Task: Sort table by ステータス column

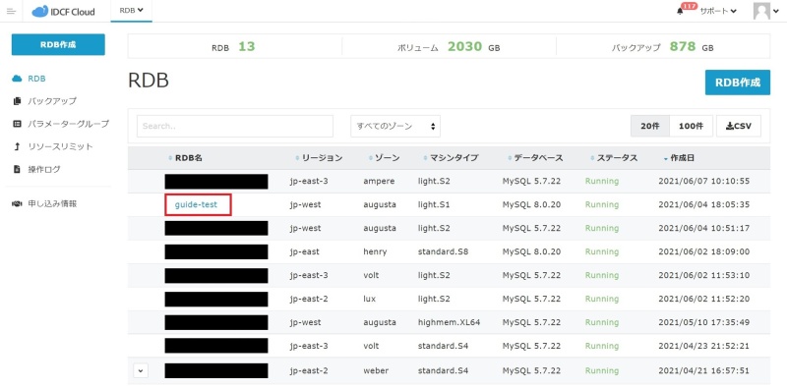Action: 614,158
